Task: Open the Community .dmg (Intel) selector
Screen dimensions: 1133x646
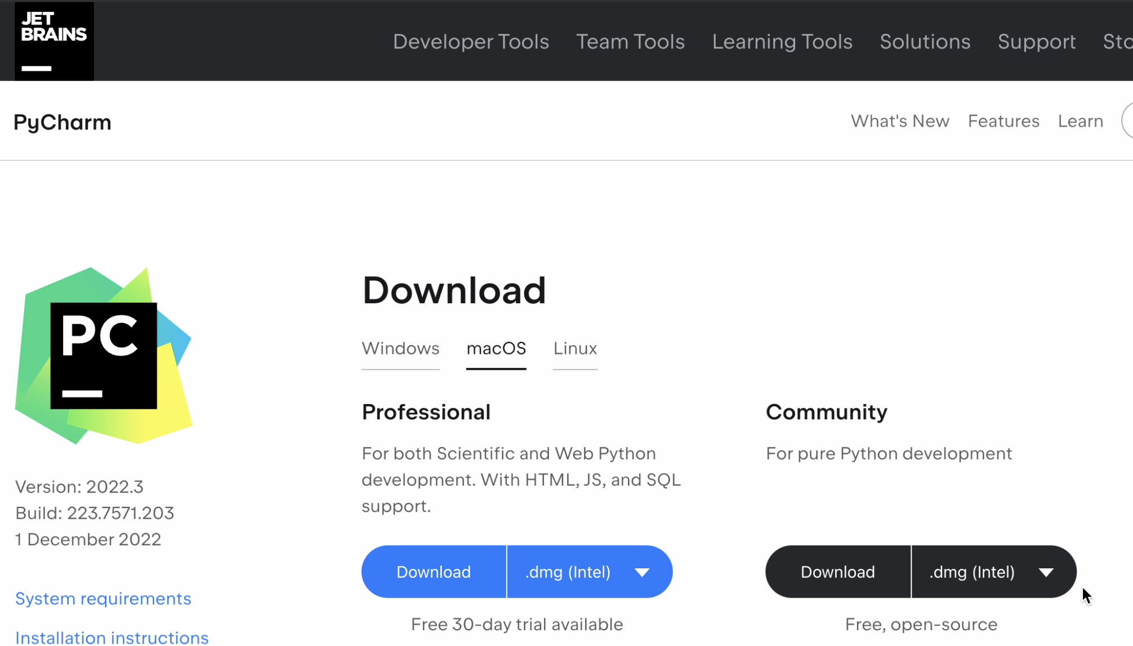Action: click(972, 572)
